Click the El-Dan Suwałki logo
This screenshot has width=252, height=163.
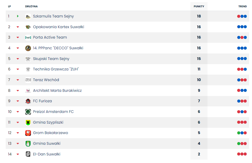point(28,154)
